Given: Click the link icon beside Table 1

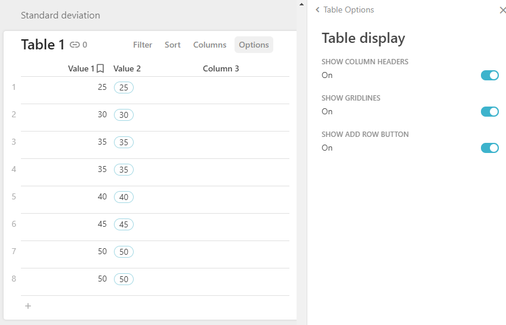Looking at the screenshot, I should pos(75,45).
